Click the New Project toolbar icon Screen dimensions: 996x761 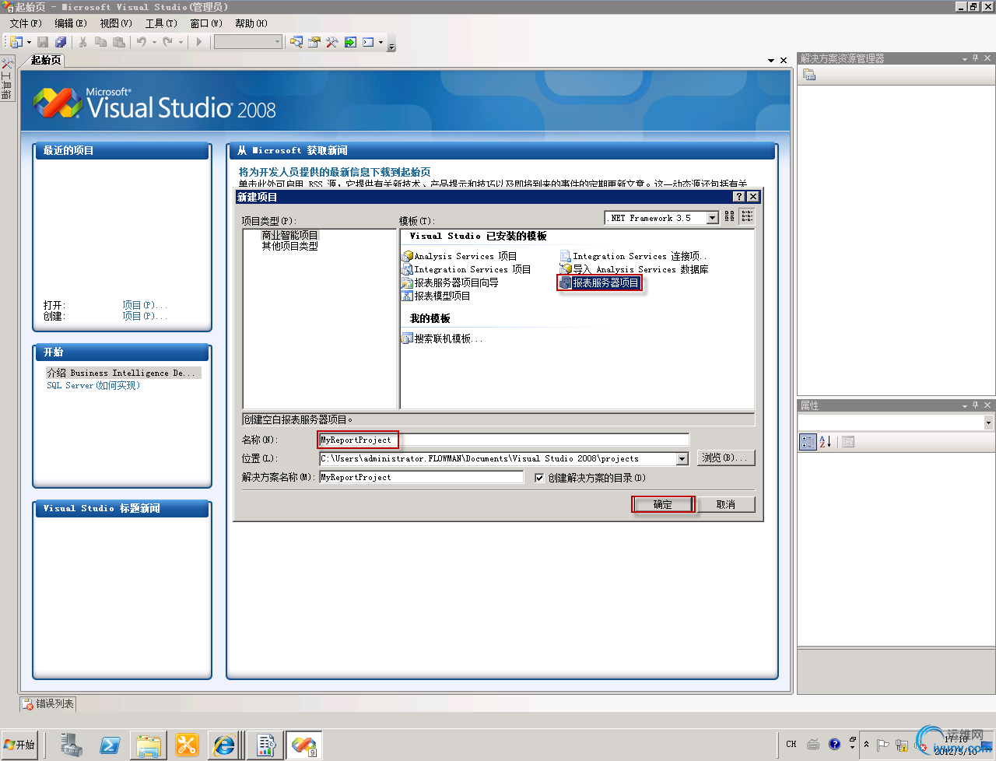[16, 42]
